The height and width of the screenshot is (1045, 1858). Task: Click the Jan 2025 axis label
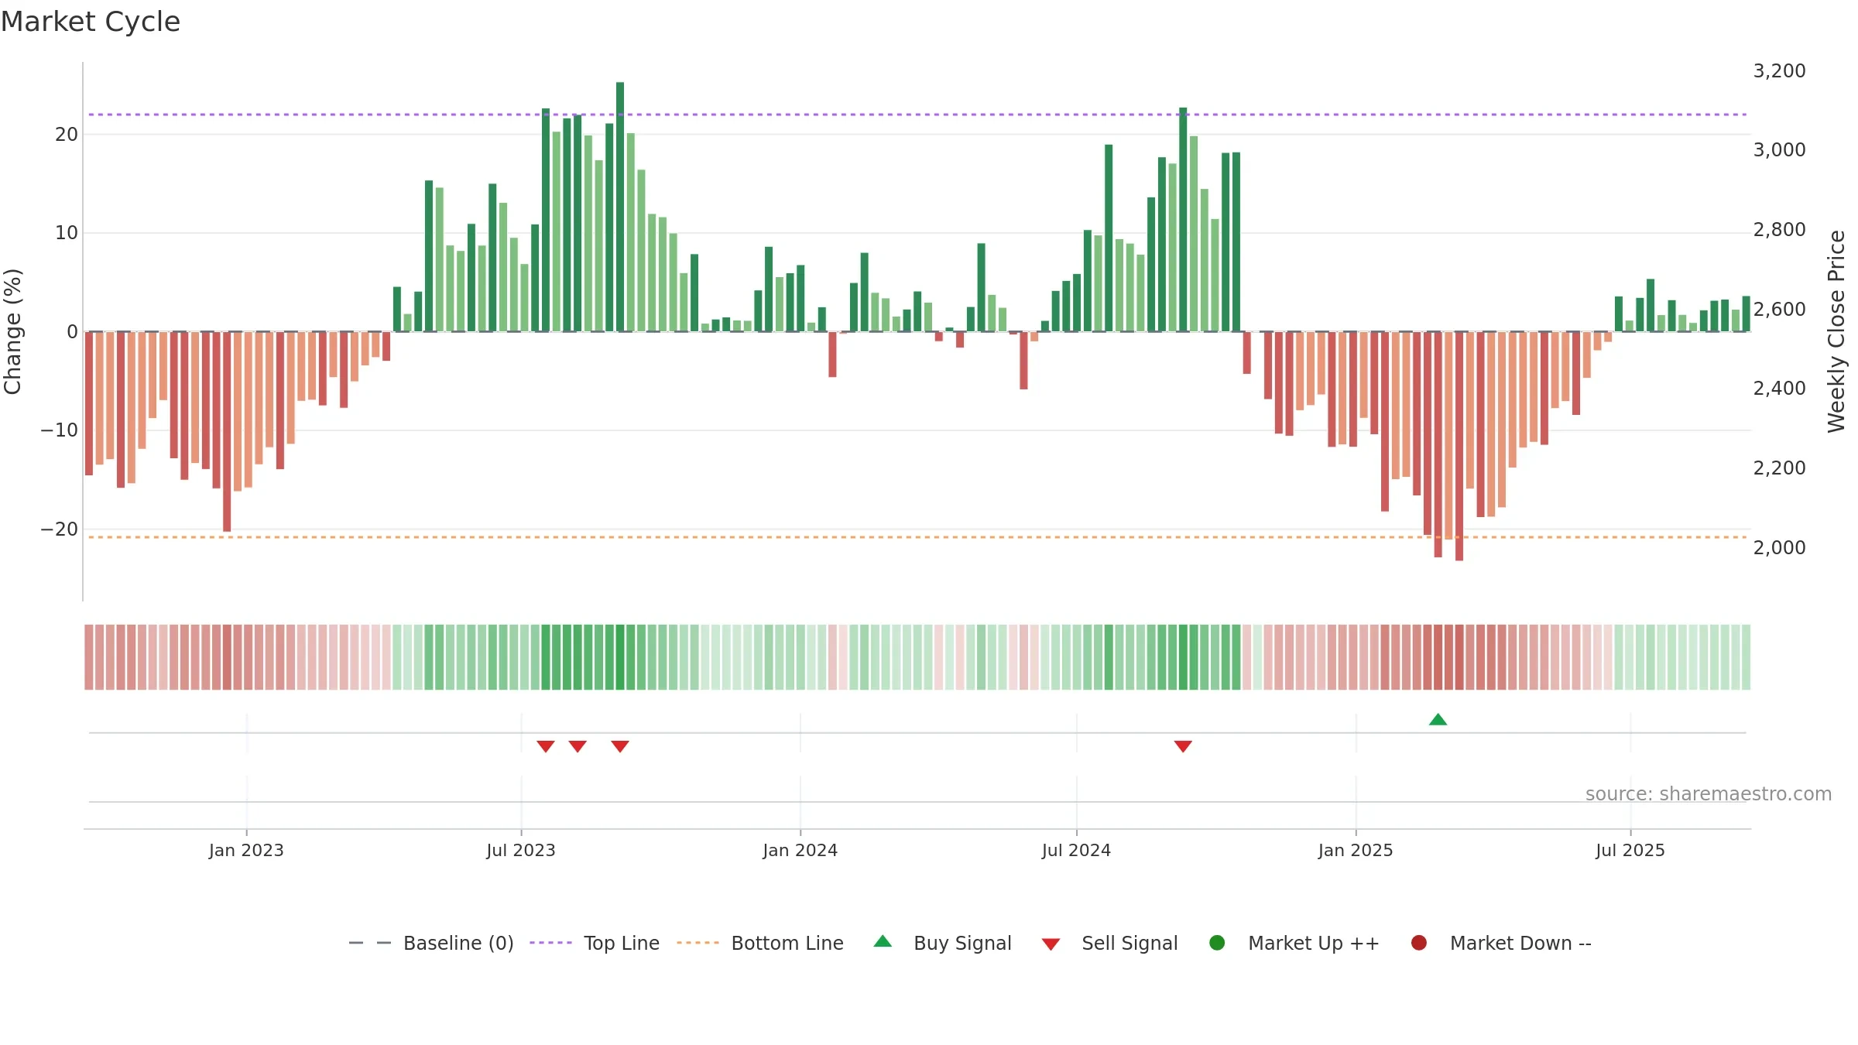click(x=1356, y=851)
